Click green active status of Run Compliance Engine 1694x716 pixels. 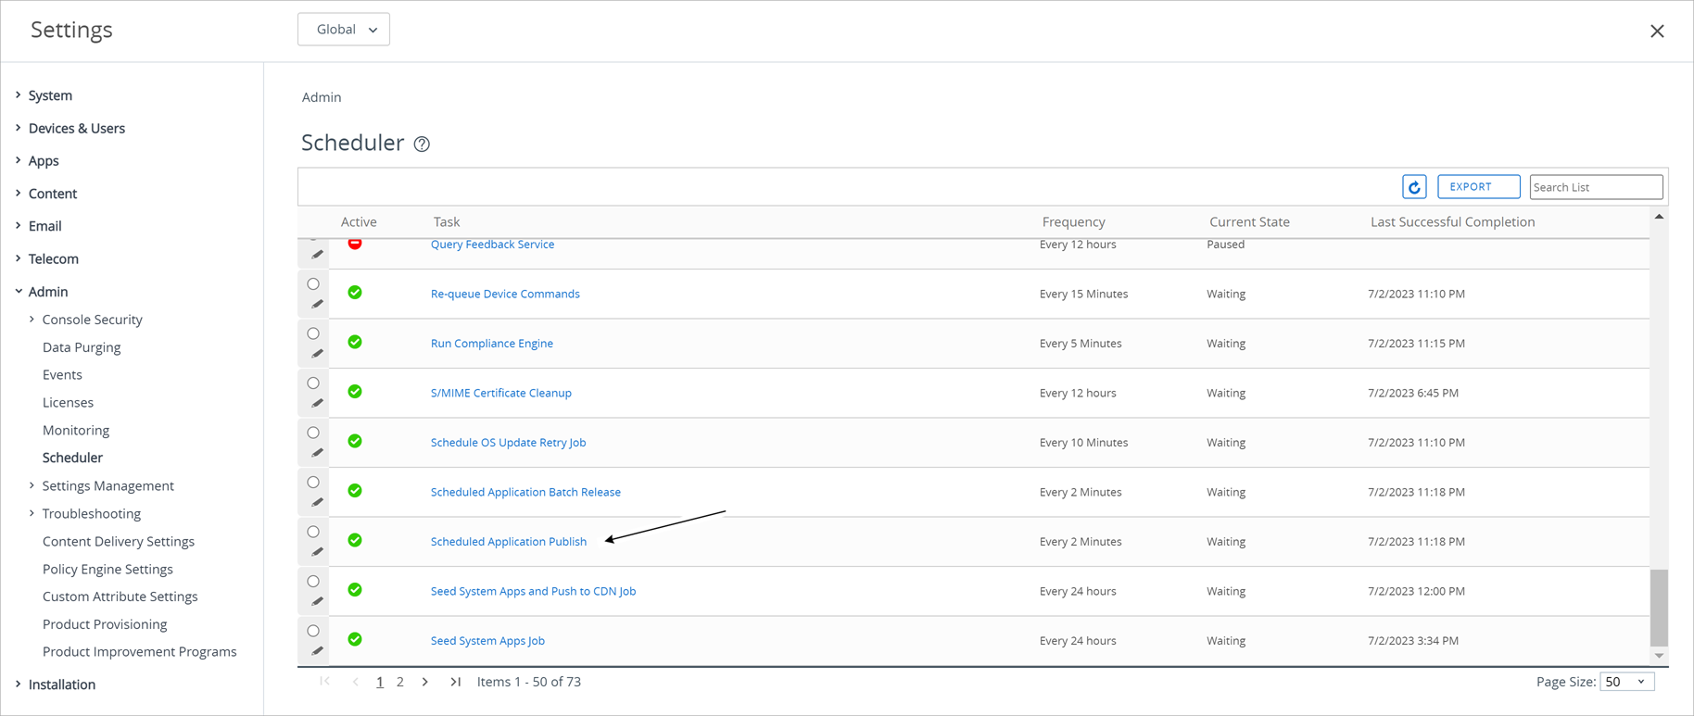point(355,342)
